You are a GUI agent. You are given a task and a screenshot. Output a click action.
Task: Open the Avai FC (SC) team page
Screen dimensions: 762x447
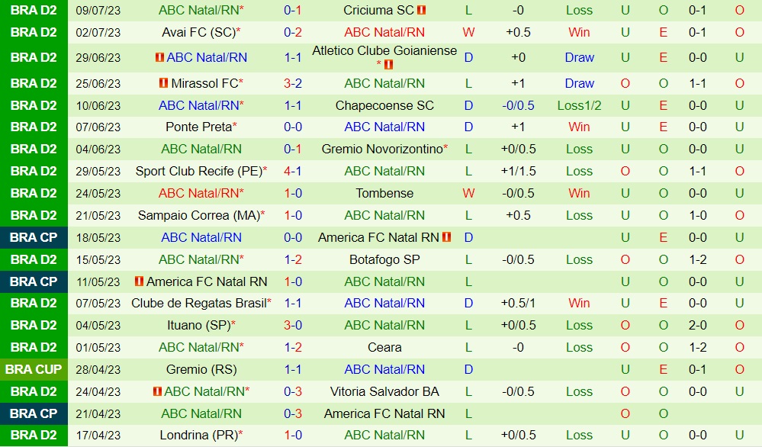tap(198, 32)
